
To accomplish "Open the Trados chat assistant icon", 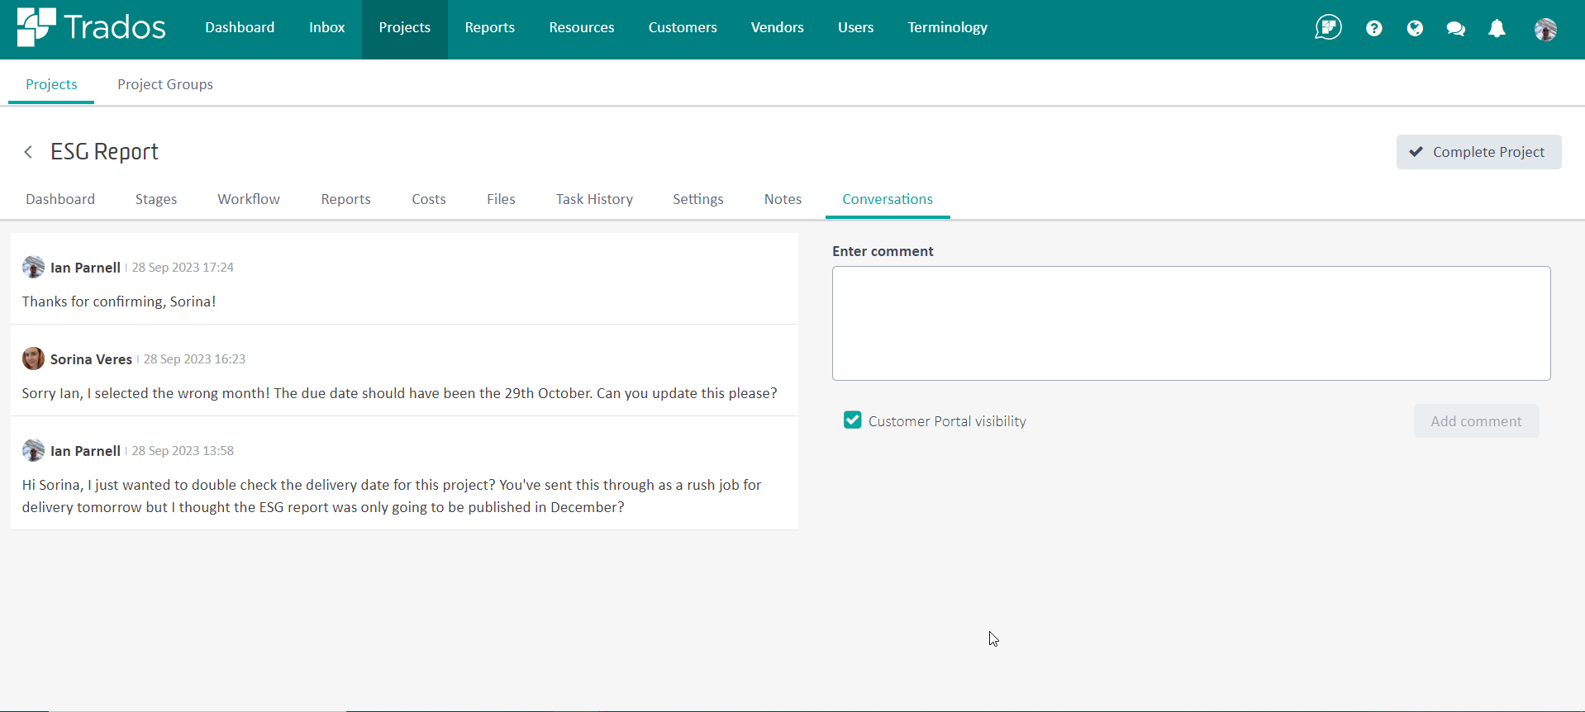I will click(1328, 27).
